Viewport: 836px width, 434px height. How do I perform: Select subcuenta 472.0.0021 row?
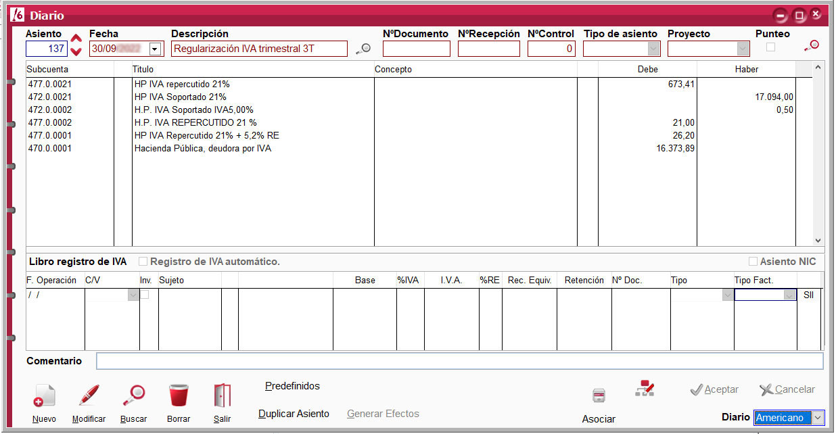click(x=411, y=97)
